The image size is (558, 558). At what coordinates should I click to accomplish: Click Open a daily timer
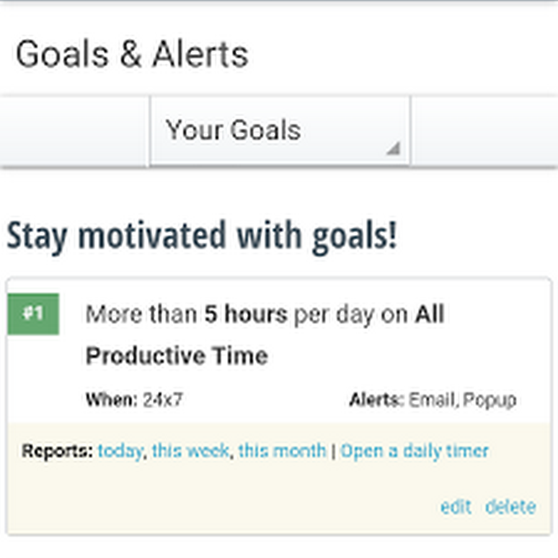(414, 451)
